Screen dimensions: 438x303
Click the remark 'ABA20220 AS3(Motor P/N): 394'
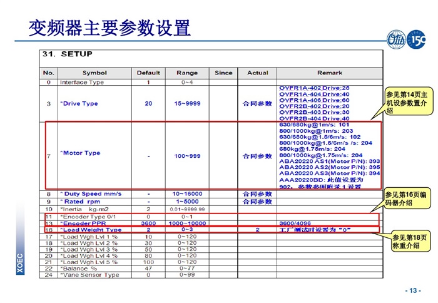coord(330,173)
